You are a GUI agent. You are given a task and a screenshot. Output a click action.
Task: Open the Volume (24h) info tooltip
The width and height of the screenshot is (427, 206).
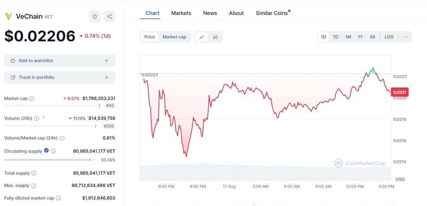pos(36,118)
